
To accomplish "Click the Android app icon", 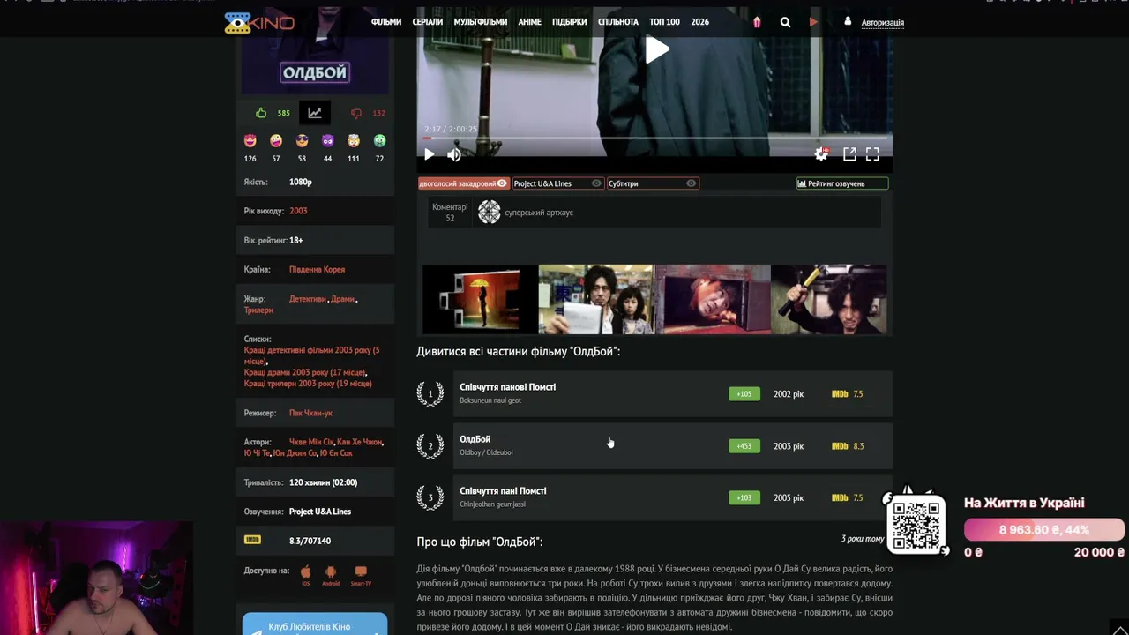I will pos(331,571).
